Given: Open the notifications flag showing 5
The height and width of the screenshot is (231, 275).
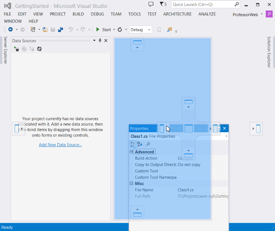Looking at the screenshot, I should (x=163, y=4).
